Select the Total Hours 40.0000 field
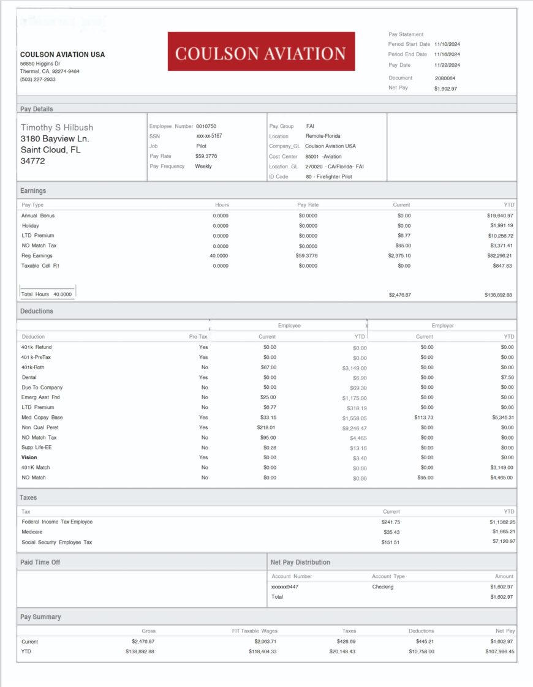This screenshot has width=533, height=687. (x=47, y=293)
